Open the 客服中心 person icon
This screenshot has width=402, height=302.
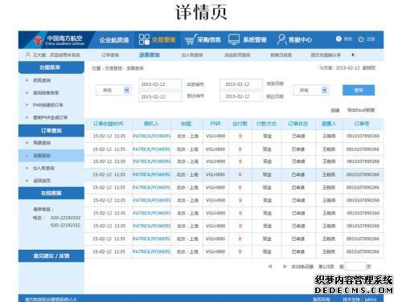pyautogui.click(x=281, y=39)
